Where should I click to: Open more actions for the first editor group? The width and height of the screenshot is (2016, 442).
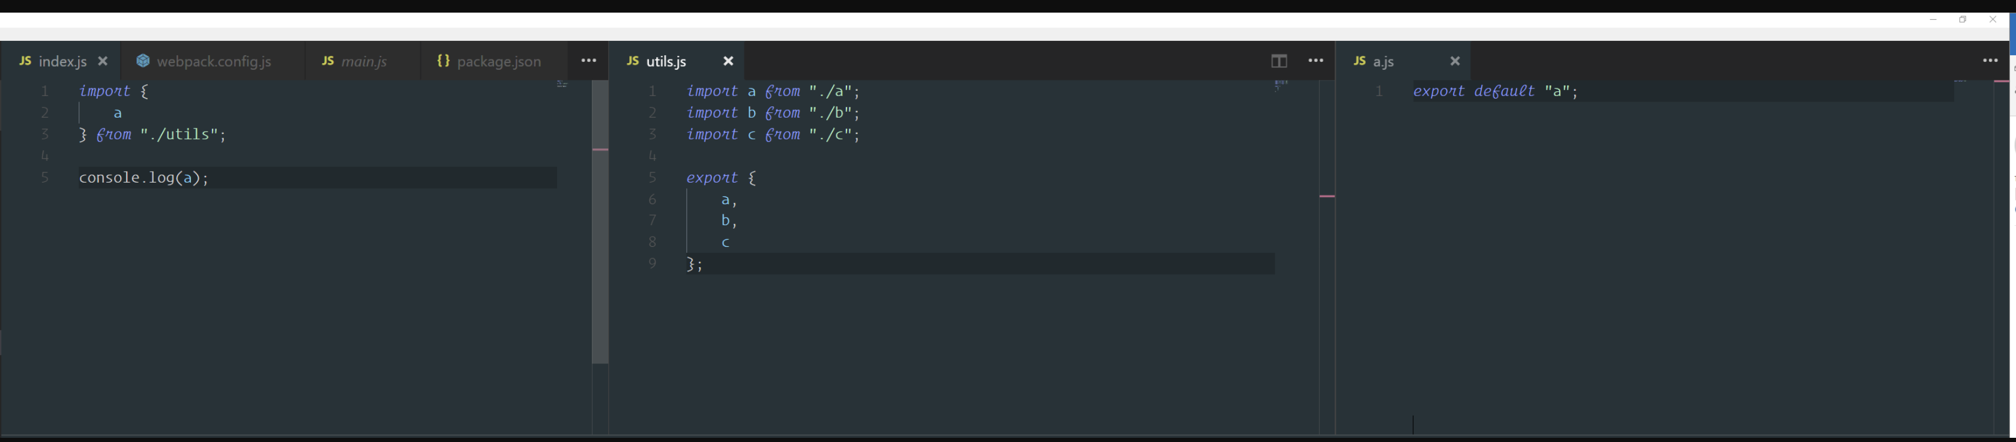pos(588,61)
